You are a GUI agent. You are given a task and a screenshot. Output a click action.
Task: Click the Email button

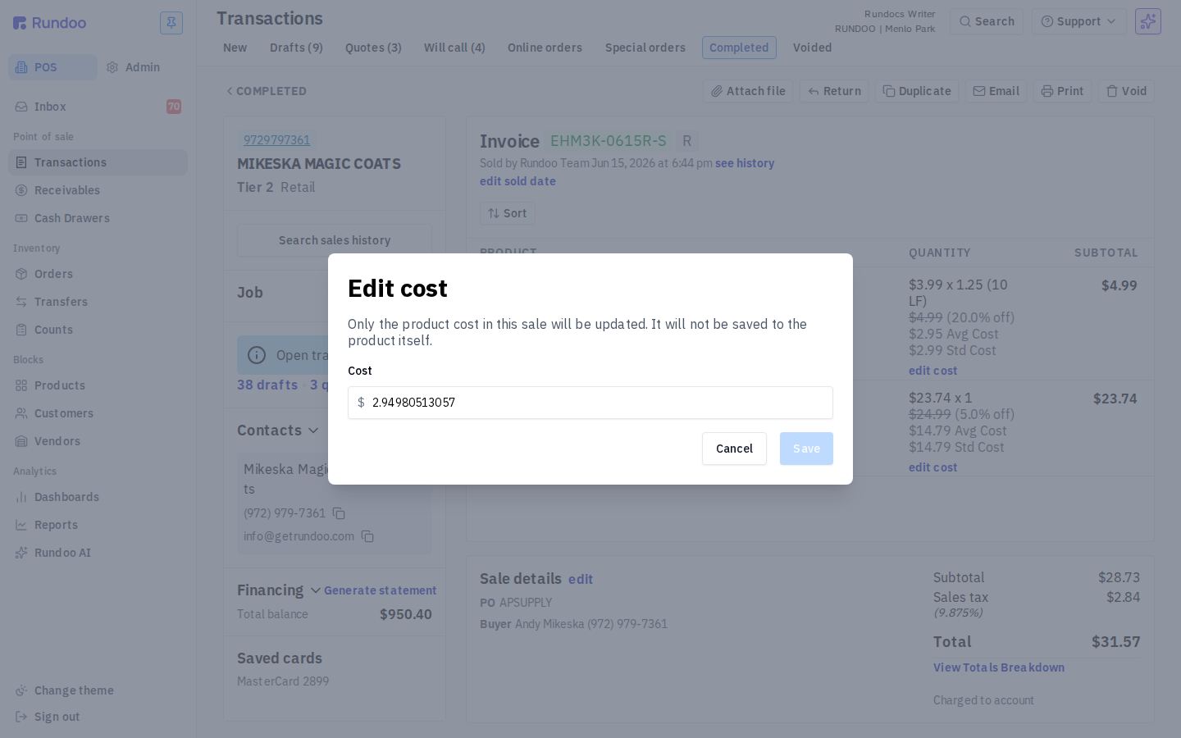[996, 91]
